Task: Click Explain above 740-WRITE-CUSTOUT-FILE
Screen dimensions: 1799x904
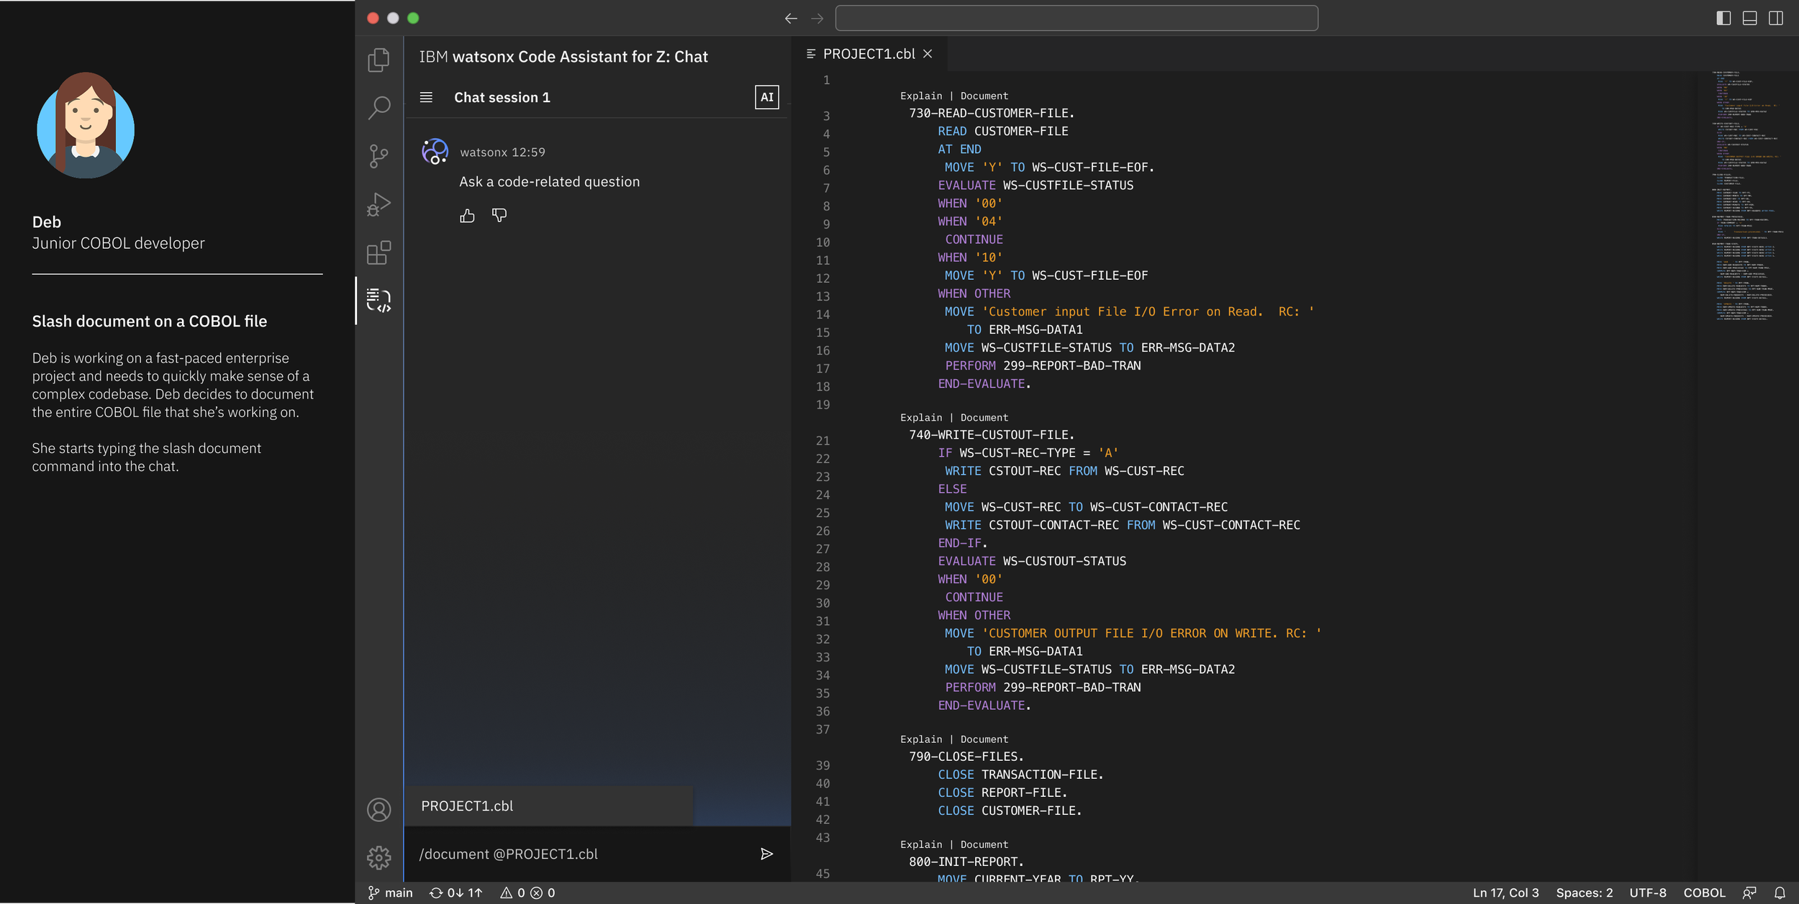Action: tap(920, 417)
